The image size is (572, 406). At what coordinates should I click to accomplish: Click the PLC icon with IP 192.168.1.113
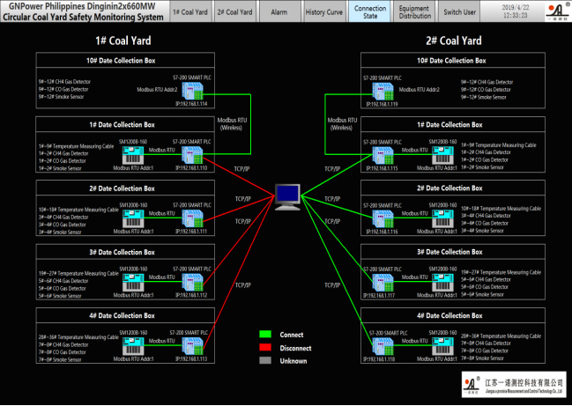point(192,346)
